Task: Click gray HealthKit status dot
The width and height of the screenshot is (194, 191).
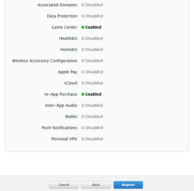Action: (83, 38)
